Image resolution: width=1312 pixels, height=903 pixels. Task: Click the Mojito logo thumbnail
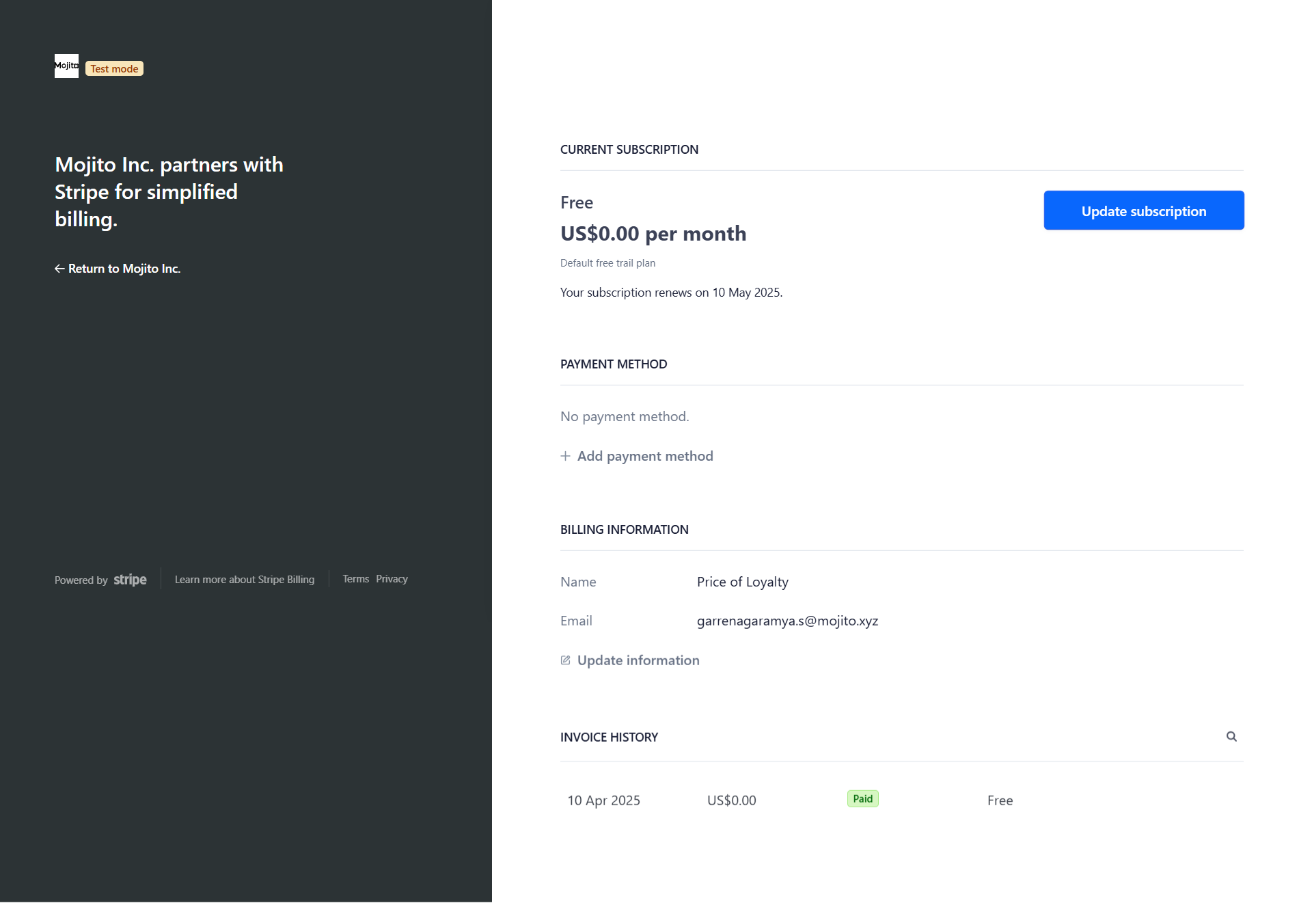(x=66, y=66)
